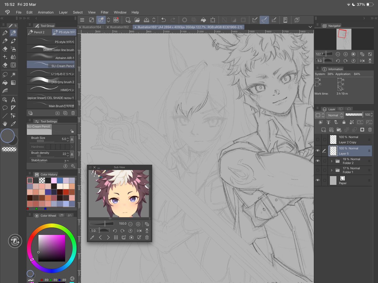Show Folder 1 via its visibility box

[318, 170]
